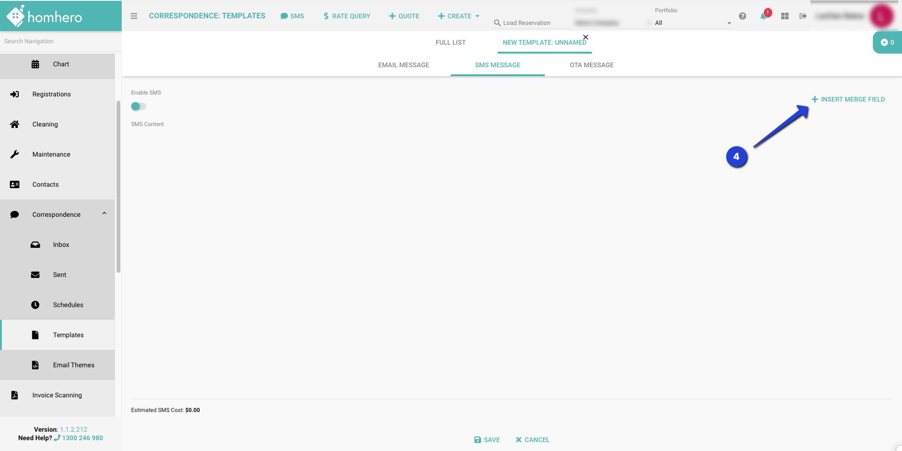The width and height of the screenshot is (902, 451).
Task: Save the SMS template
Action: (x=487, y=440)
